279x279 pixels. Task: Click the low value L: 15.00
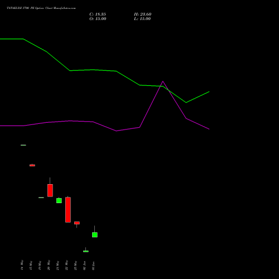[142, 19]
